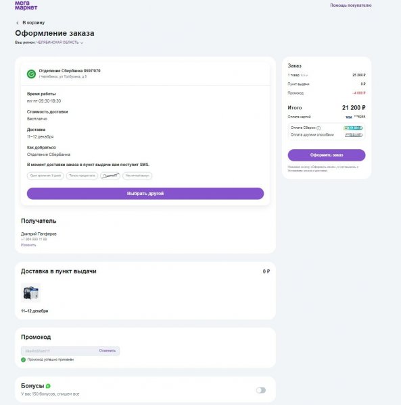The image size is (401, 405).
Task: Click the Выбрать другой pickup point button
Action: [x=145, y=194]
